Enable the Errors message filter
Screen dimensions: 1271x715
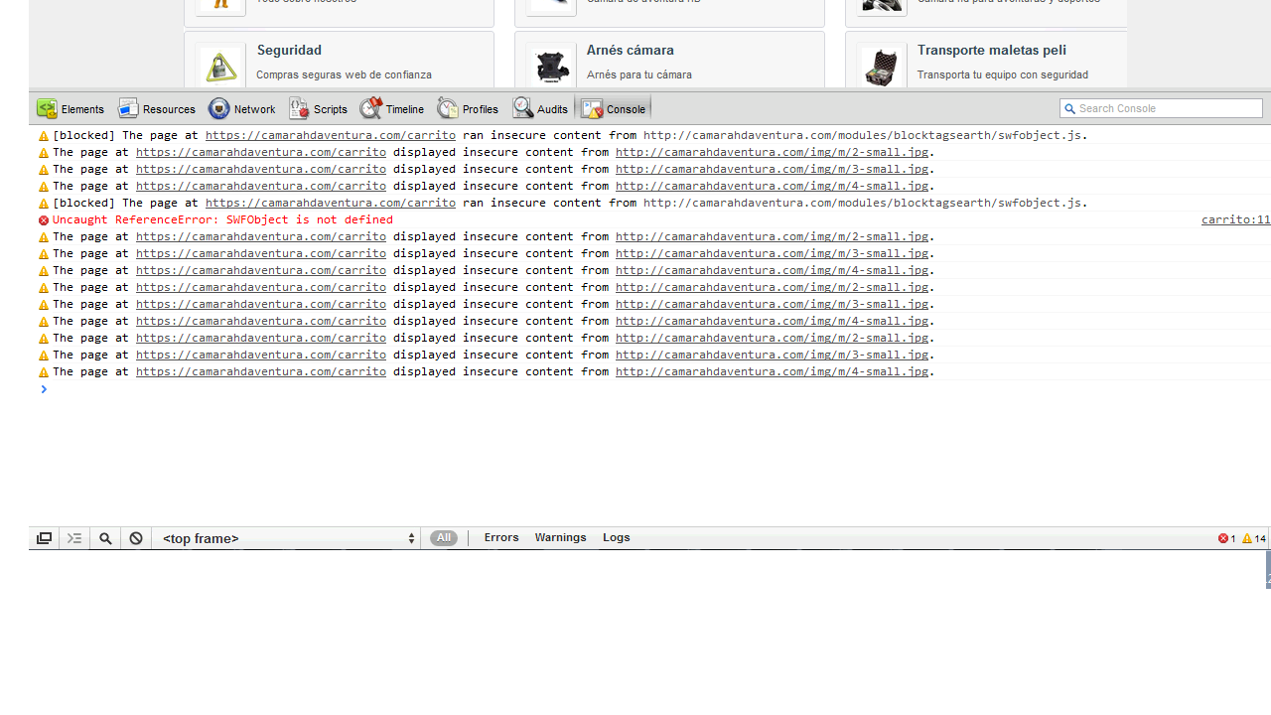[500, 537]
